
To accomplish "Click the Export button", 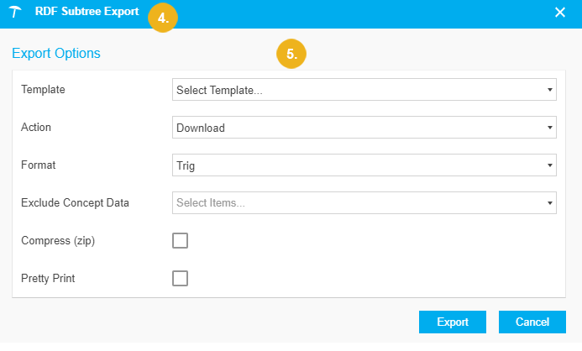I will [453, 322].
